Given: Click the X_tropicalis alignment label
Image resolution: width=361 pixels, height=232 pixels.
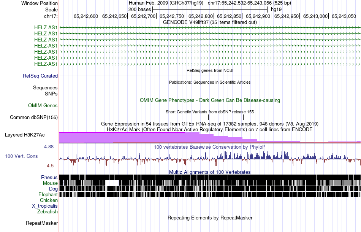Looking at the screenshot, I should tap(45, 206).
